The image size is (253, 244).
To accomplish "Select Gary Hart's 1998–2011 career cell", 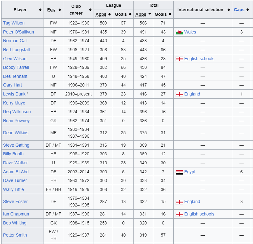I will (78, 85).
